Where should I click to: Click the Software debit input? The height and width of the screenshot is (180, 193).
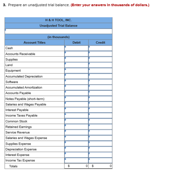click(77, 82)
